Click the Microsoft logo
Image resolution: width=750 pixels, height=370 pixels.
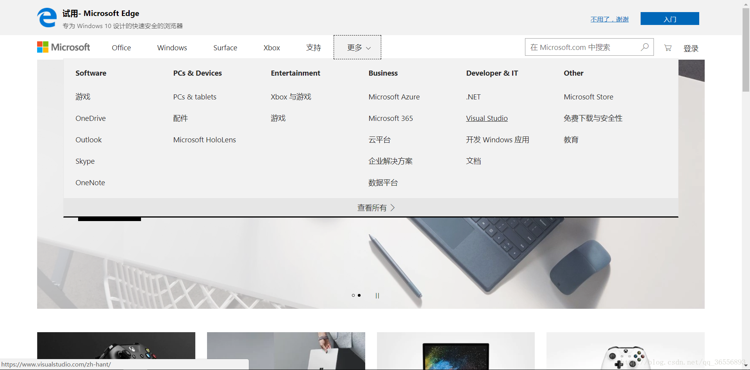64,47
